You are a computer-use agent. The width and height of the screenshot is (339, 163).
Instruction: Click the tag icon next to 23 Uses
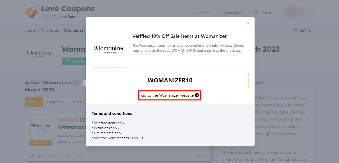(68, 156)
